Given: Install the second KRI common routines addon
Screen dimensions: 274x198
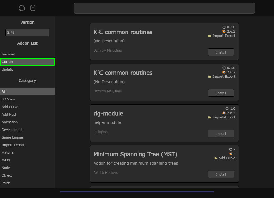Looking at the screenshot, I should click(x=221, y=93).
